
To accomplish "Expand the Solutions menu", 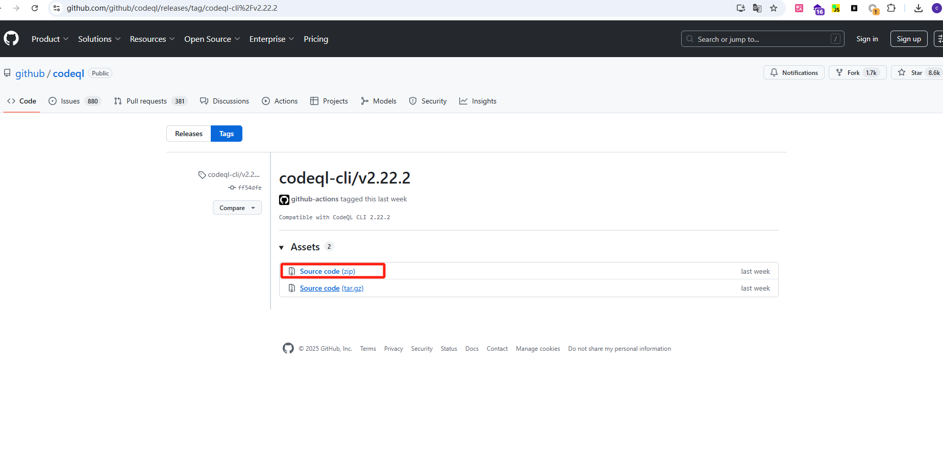I will coord(99,39).
